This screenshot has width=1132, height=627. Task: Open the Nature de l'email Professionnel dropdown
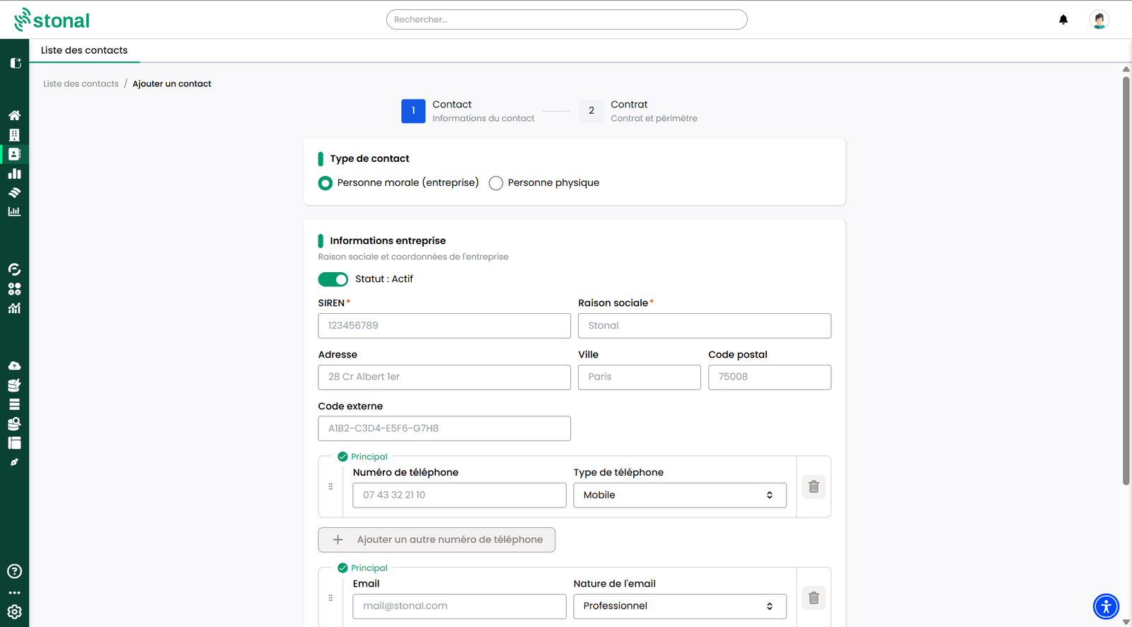pos(680,607)
